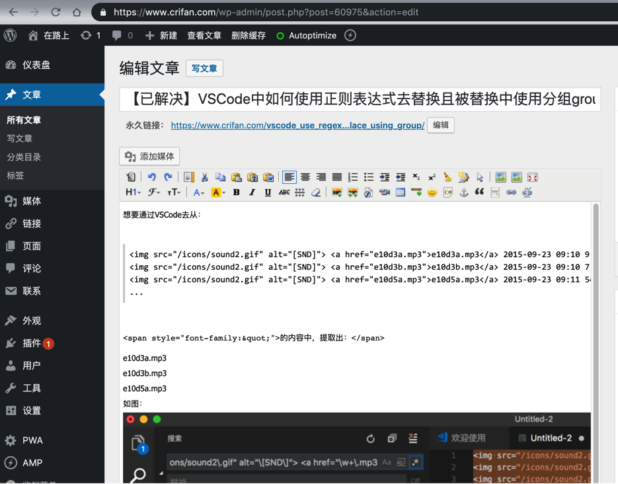618x484 pixels.
Task: Open the H1 heading dropdown
Action: click(x=133, y=192)
